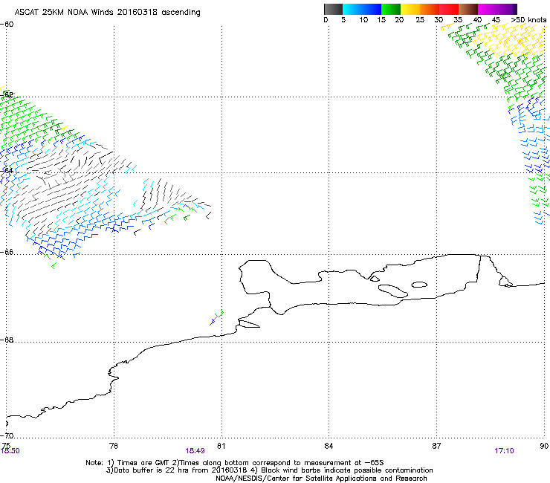Click the cyan-to-blue 5-15 knots legend band
550x483 pixels.
click(362, 9)
